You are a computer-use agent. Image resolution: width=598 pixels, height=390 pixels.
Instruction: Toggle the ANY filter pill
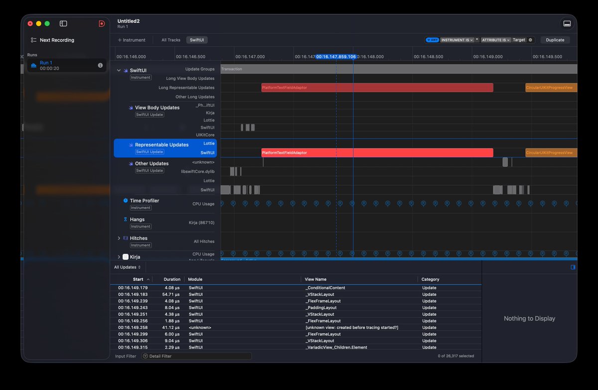(x=432, y=40)
